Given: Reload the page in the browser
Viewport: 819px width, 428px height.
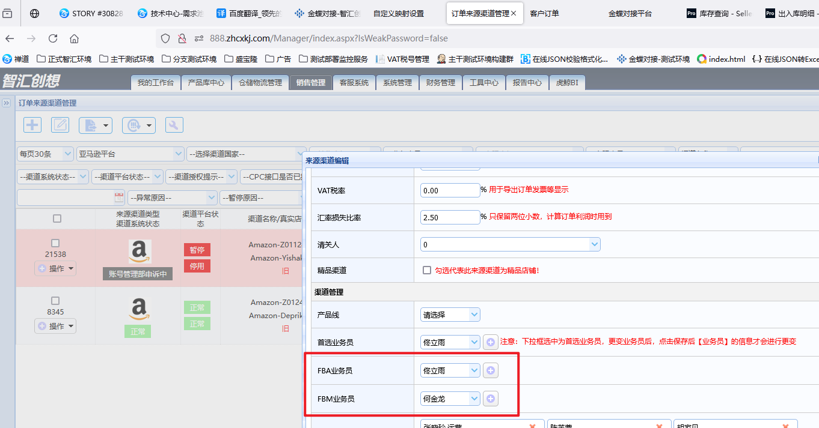Looking at the screenshot, I should (53, 38).
